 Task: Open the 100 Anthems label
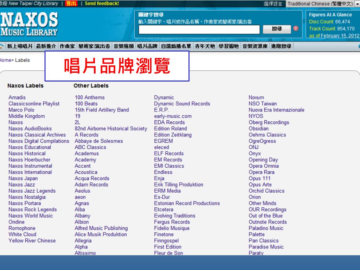point(90,97)
